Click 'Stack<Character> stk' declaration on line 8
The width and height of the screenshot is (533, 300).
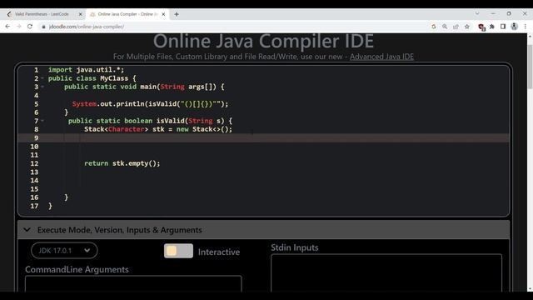coord(158,129)
